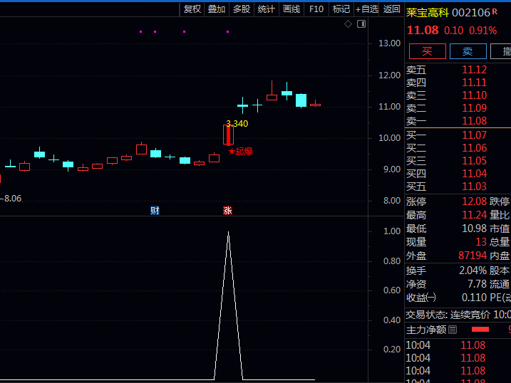Click the 外盘 value 87194
Viewport: 511px width, 383px height.
[473, 256]
